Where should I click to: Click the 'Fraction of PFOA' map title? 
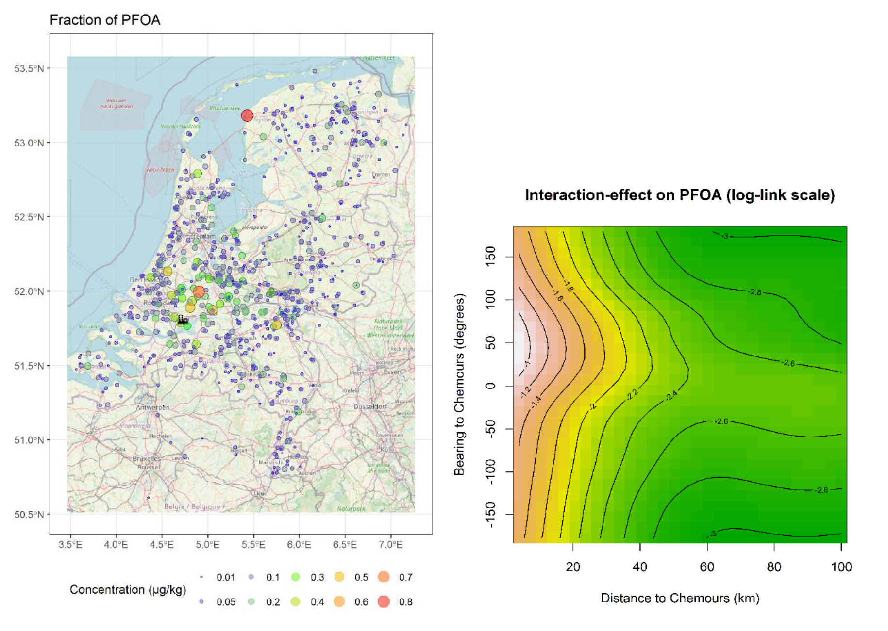coord(105,20)
